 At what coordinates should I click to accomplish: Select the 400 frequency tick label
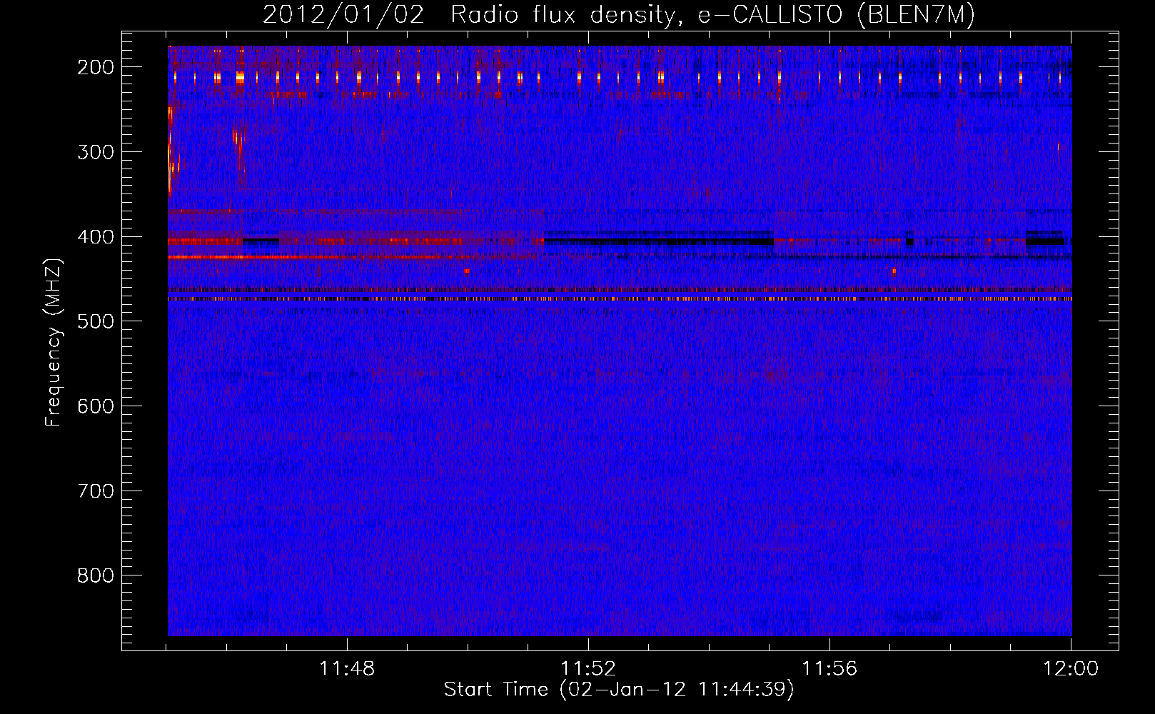click(96, 237)
